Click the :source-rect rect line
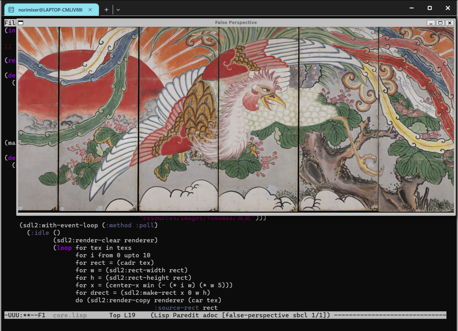The image size is (458, 331). point(186,308)
